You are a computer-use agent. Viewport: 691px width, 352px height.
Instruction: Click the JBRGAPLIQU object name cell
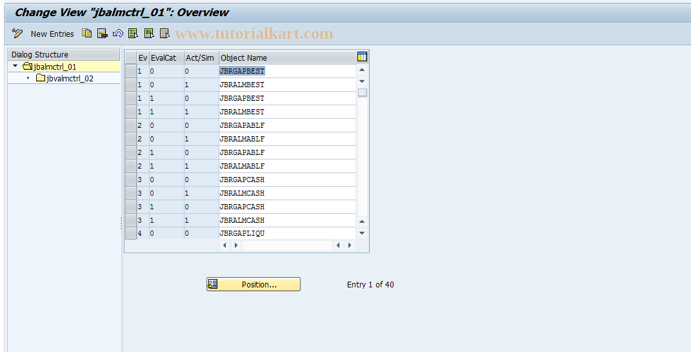287,233
